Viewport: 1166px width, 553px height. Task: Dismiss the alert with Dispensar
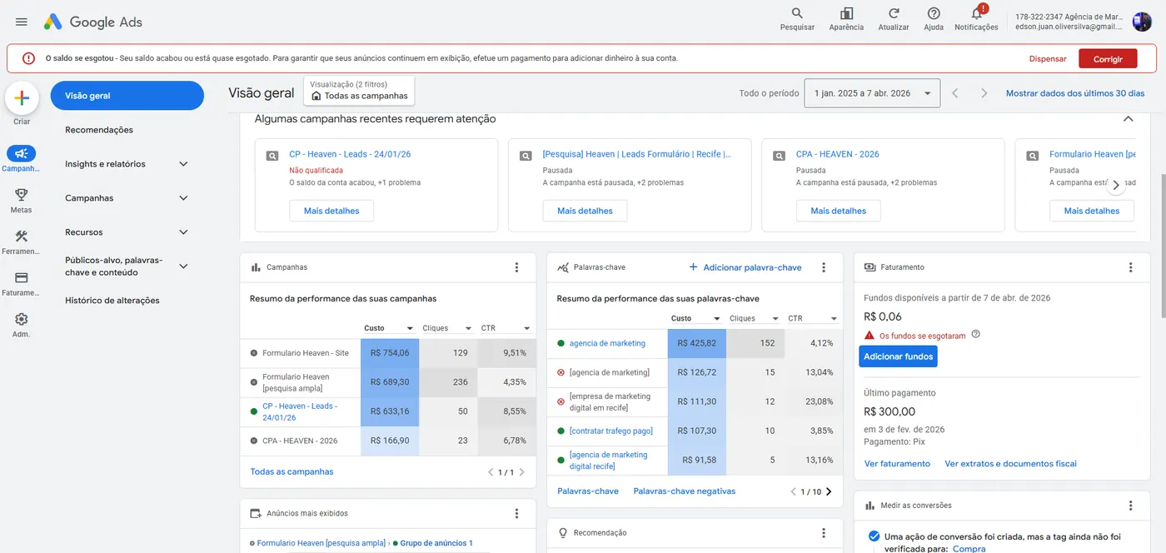pos(1048,59)
